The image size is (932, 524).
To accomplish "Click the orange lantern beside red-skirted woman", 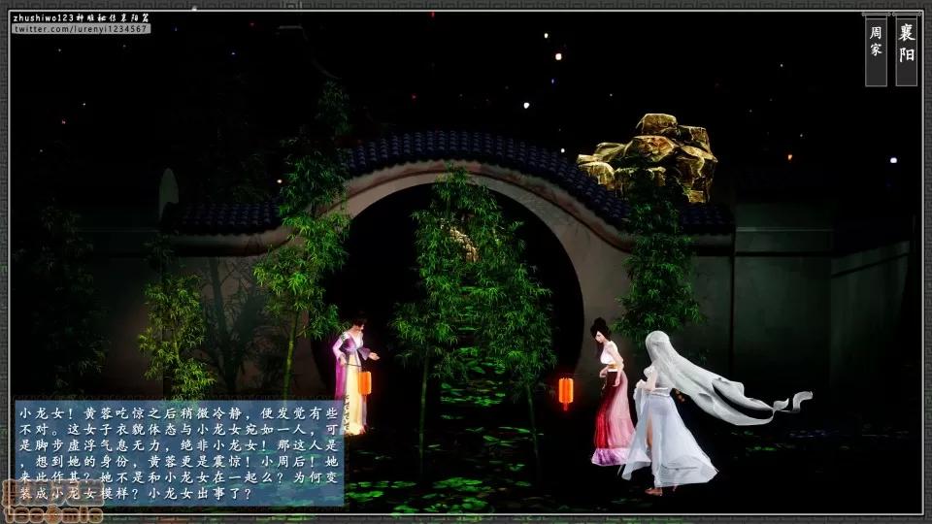I will 566,391.
